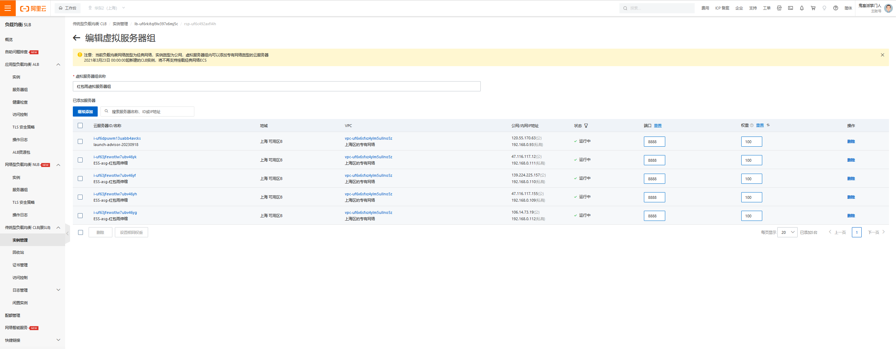Screen dimensions: 896x349
Task: Open the per-page count dropdown showing 20
Action: 787,232
